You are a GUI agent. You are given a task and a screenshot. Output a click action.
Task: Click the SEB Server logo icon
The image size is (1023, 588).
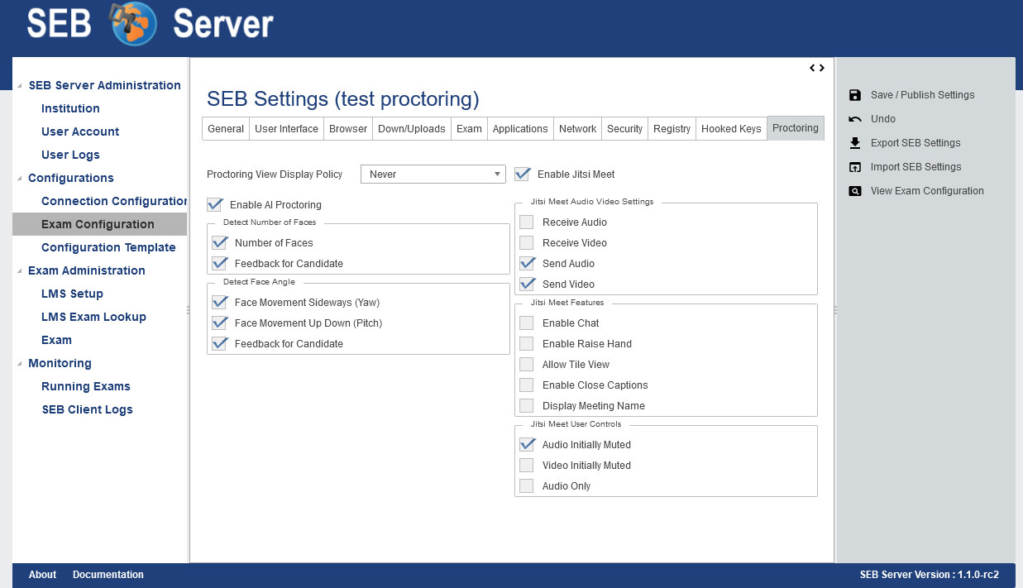133,24
